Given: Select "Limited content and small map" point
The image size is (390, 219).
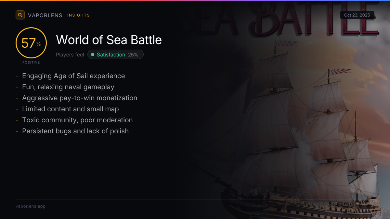Looking at the screenshot, I should (71, 109).
